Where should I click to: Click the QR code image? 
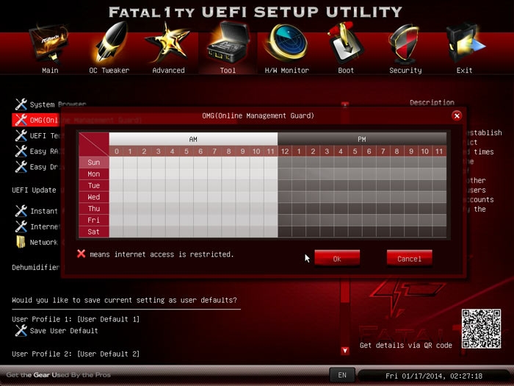pyautogui.click(x=481, y=329)
